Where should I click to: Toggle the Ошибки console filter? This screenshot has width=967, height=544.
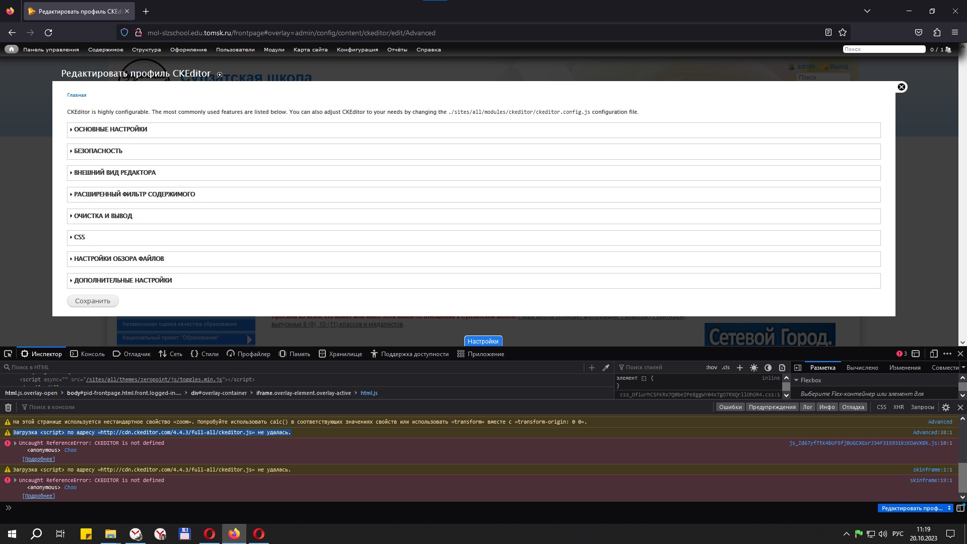pos(730,407)
